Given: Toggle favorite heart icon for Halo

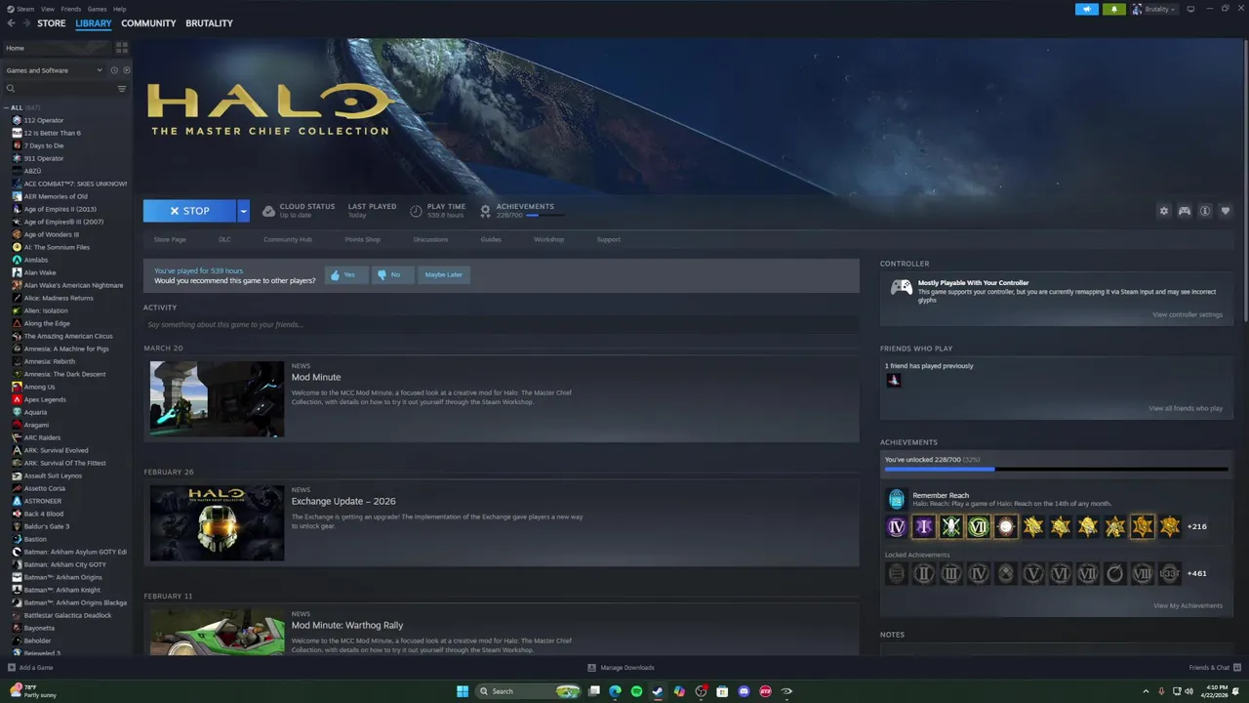Looking at the screenshot, I should pyautogui.click(x=1226, y=211).
